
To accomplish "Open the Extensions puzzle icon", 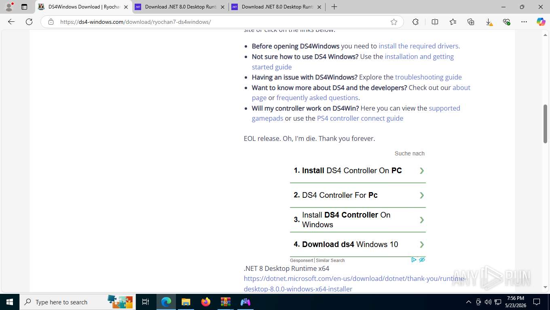I will click(415, 22).
